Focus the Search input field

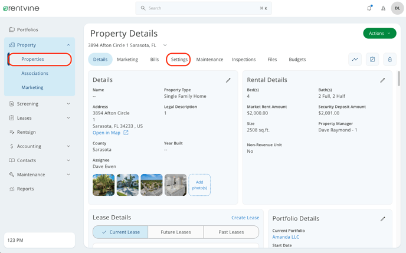(204, 8)
